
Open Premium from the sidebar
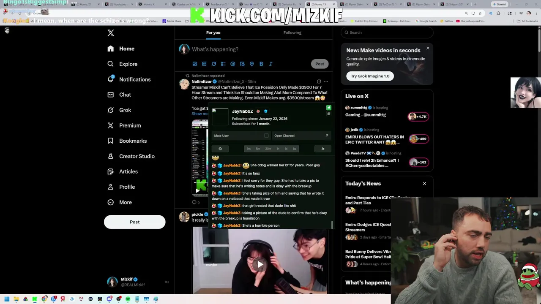[x=124, y=125]
